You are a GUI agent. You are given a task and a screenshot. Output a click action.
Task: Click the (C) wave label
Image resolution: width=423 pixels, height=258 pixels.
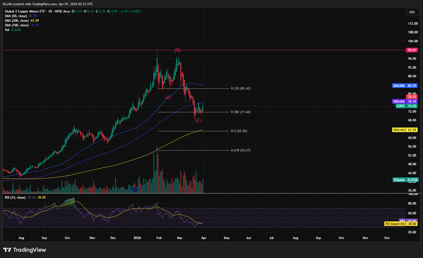pos(198,121)
